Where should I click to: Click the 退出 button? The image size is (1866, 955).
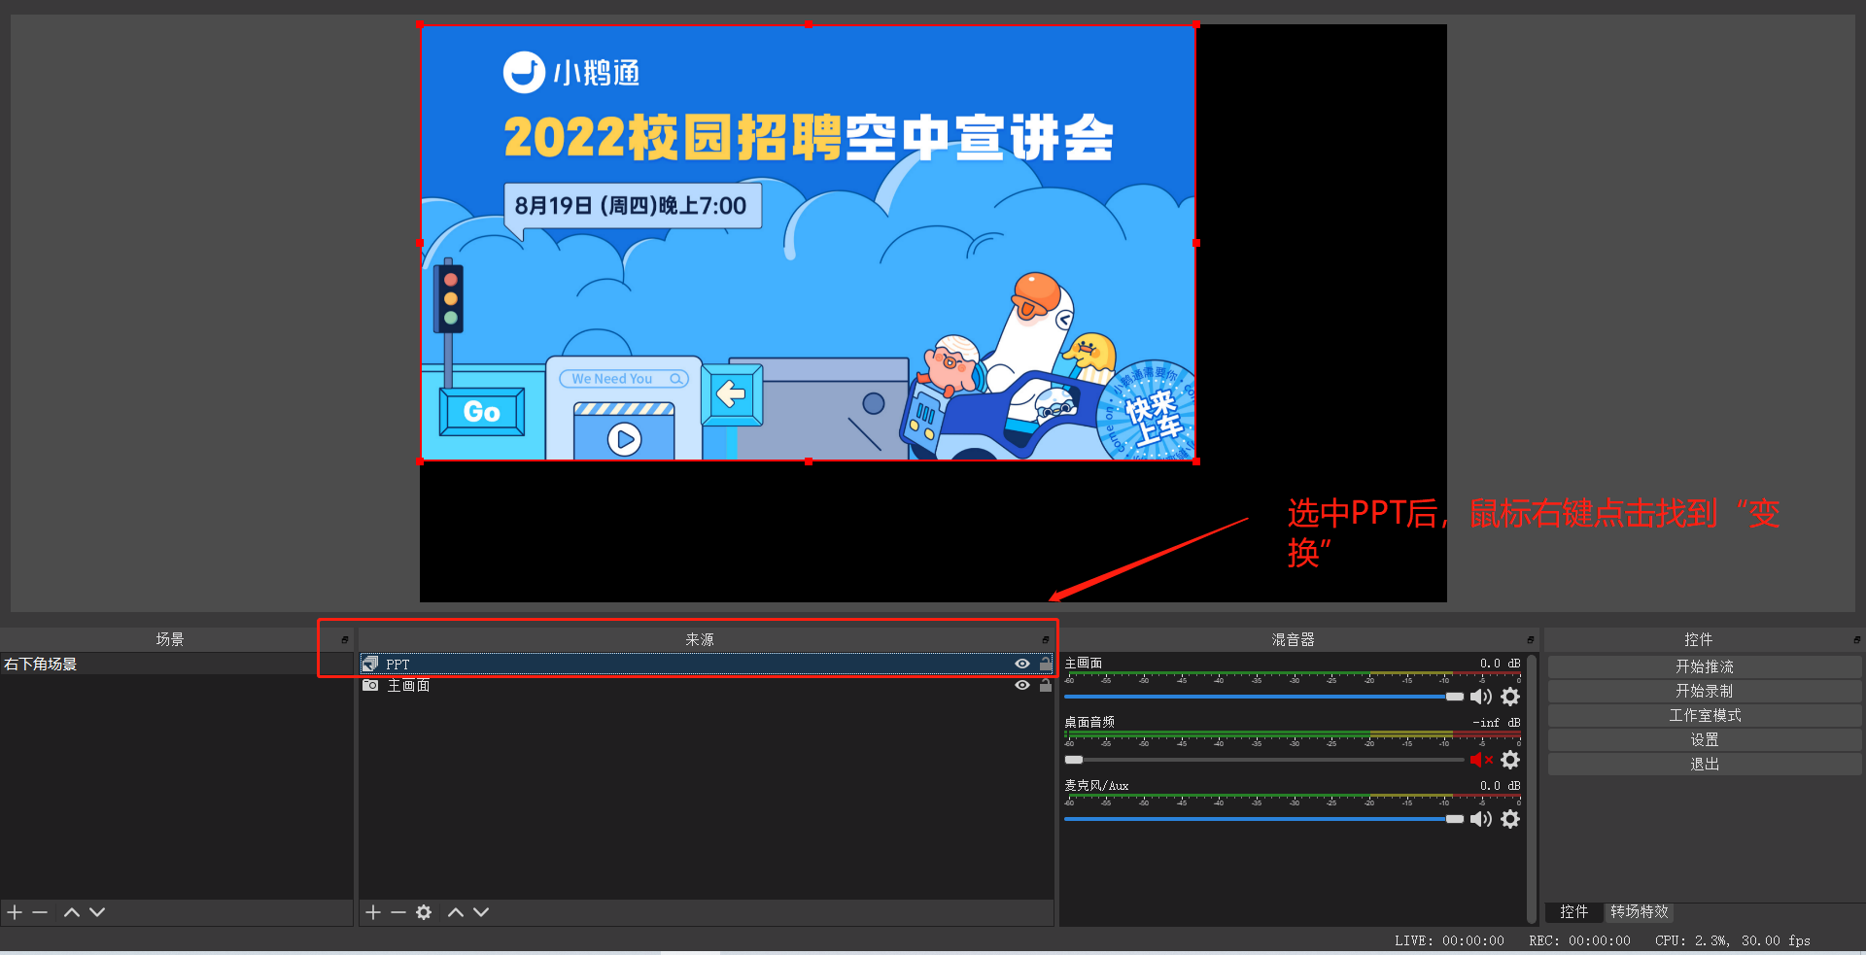click(x=1705, y=764)
